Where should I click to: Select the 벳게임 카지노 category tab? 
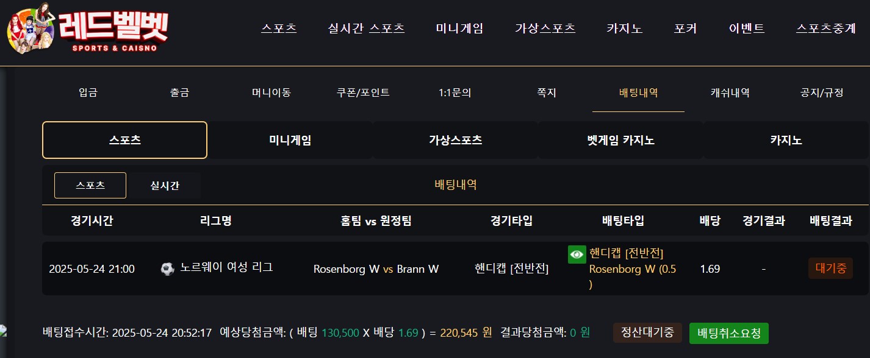pyautogui.click(x=620, y=140)
